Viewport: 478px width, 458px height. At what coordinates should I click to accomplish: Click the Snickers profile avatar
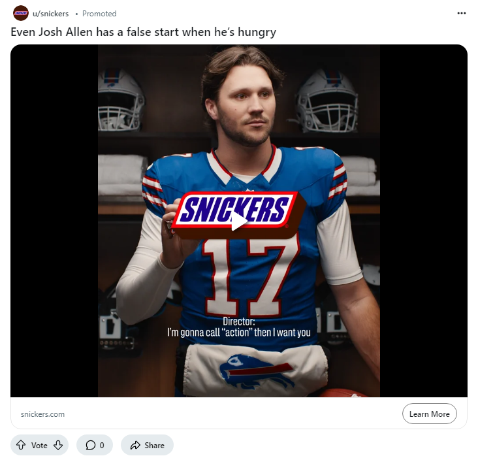pos(21,13)
